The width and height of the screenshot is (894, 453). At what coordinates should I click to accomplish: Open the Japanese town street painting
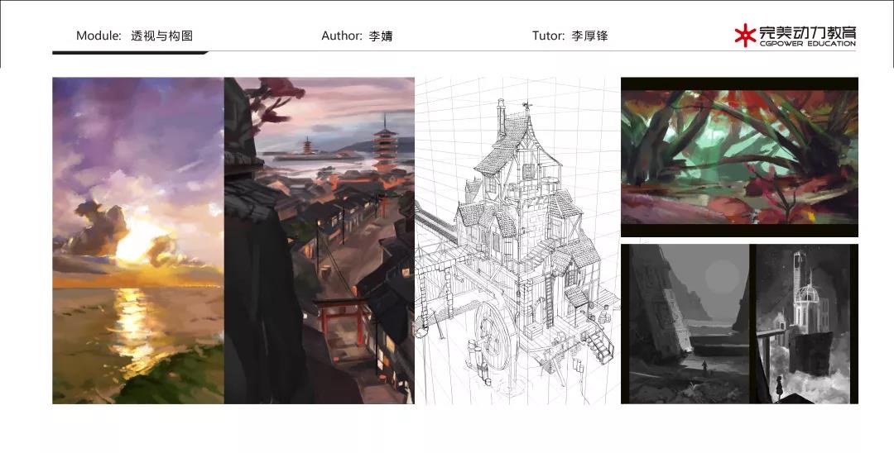point(319,240)
